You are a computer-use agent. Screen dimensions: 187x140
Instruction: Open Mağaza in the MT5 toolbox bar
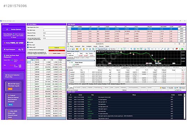click(163, 88)
